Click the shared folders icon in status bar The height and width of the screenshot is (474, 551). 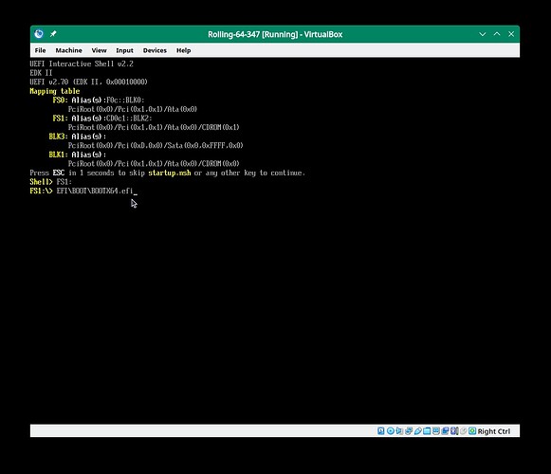pos(427,430)
